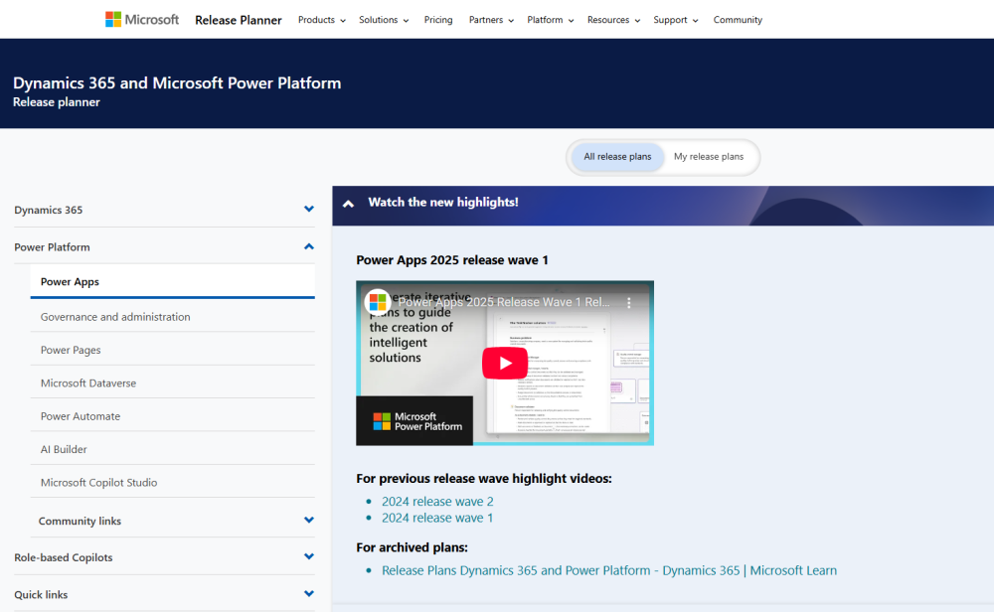
Task: Select the All release plans option
Action: point(617,156)
